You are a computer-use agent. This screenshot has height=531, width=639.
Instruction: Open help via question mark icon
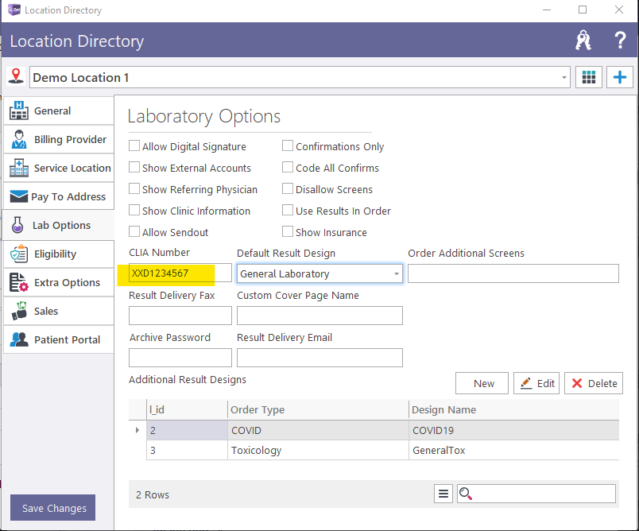(x=620, y=41)
